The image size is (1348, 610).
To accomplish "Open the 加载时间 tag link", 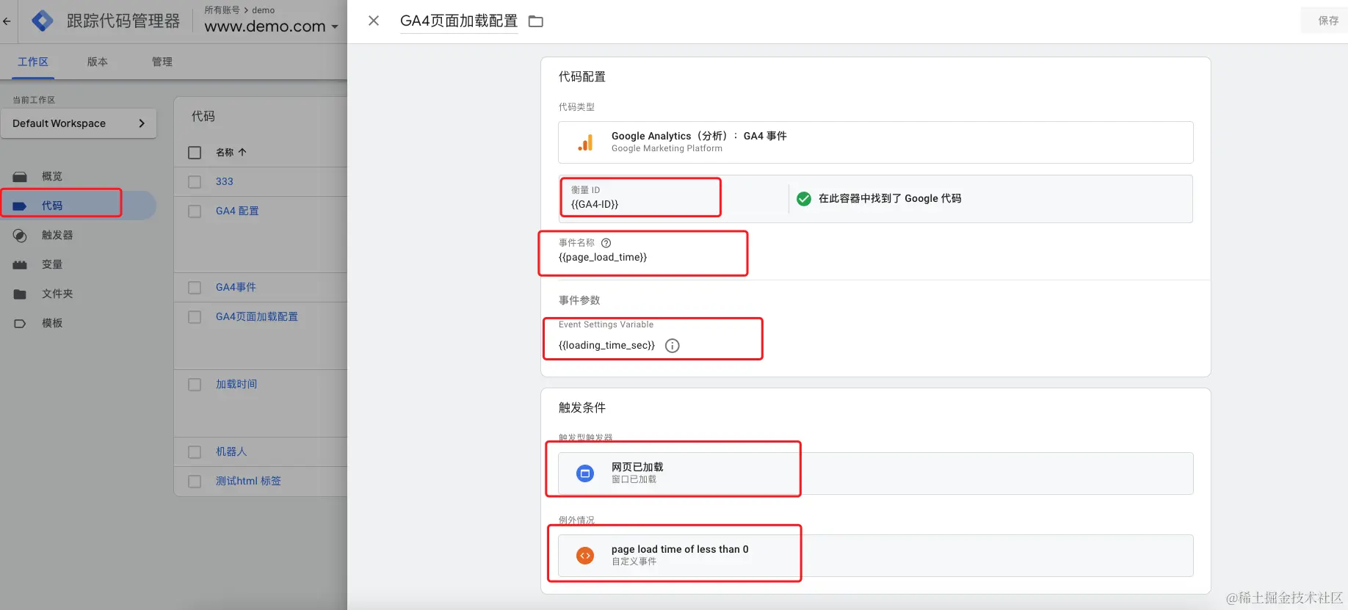I will pos(236,384).
